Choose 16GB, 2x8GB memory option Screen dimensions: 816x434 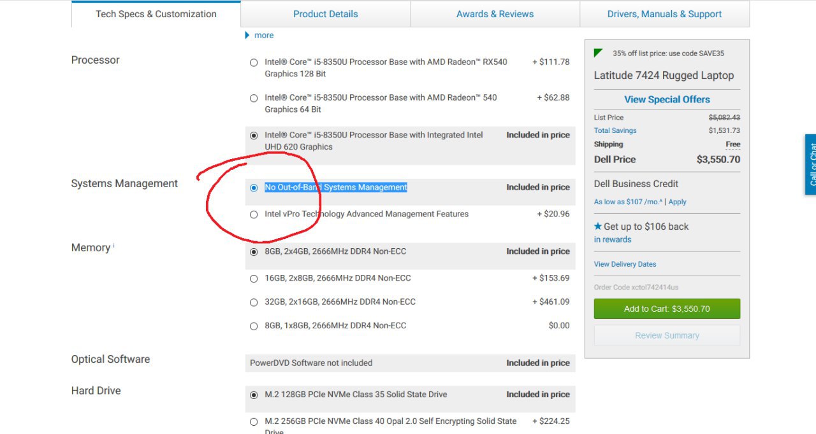[254, 278]
